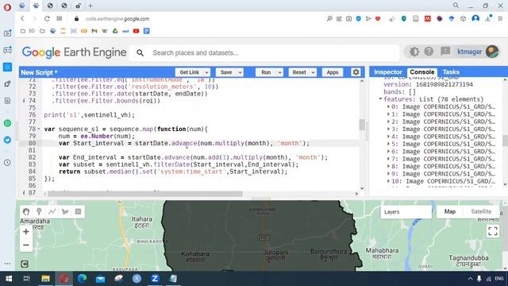Click the Google Earth Engine logo

[x=74, y=52]
